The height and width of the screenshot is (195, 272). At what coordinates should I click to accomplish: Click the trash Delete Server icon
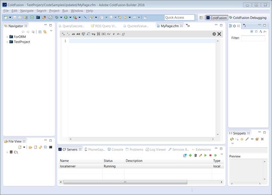[195, 155]
